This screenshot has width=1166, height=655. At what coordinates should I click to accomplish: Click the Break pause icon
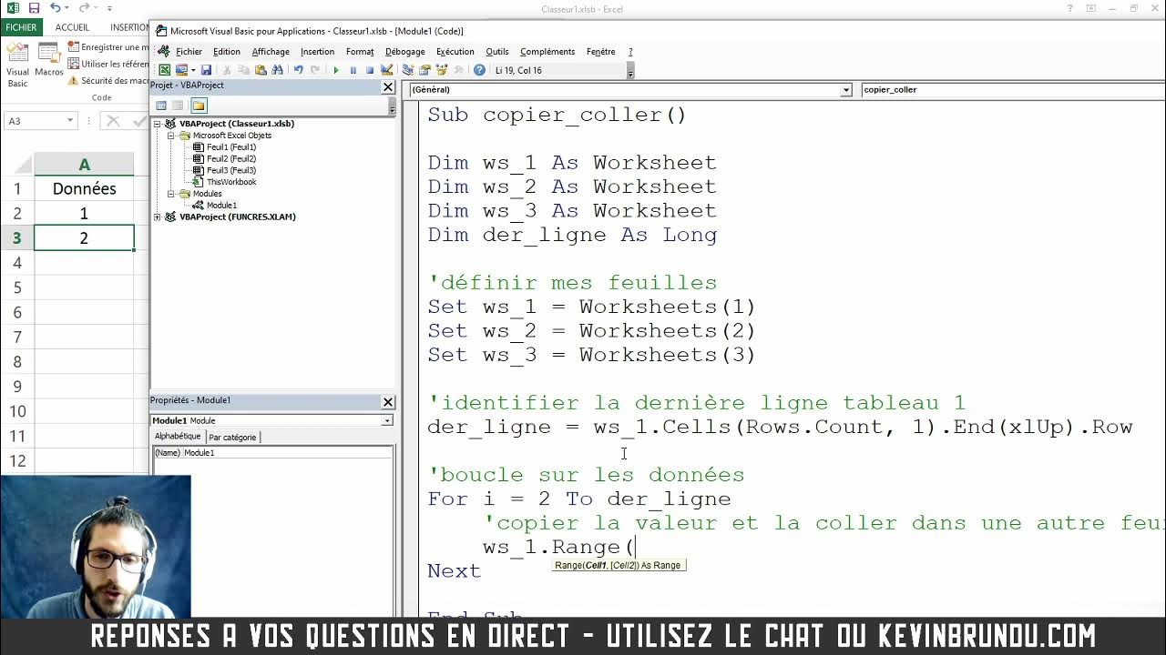point(353,70)
